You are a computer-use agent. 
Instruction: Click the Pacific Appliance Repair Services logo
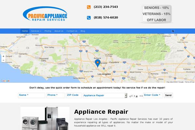[x=45, y=14]
